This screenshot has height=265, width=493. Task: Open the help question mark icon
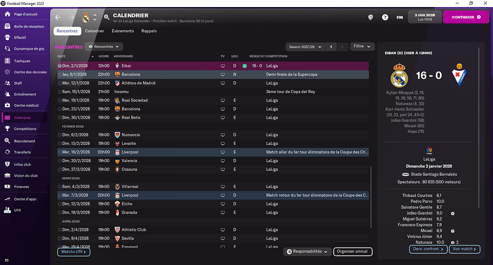coord(385,17)
